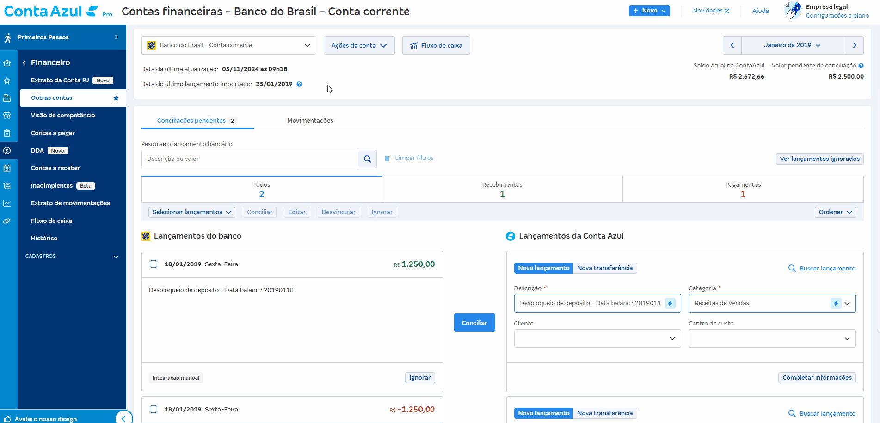Image resolution: width=880 pixels, height=423 pixels.
Task: Click the magnifier search button
Action: (x=368, y=159)
